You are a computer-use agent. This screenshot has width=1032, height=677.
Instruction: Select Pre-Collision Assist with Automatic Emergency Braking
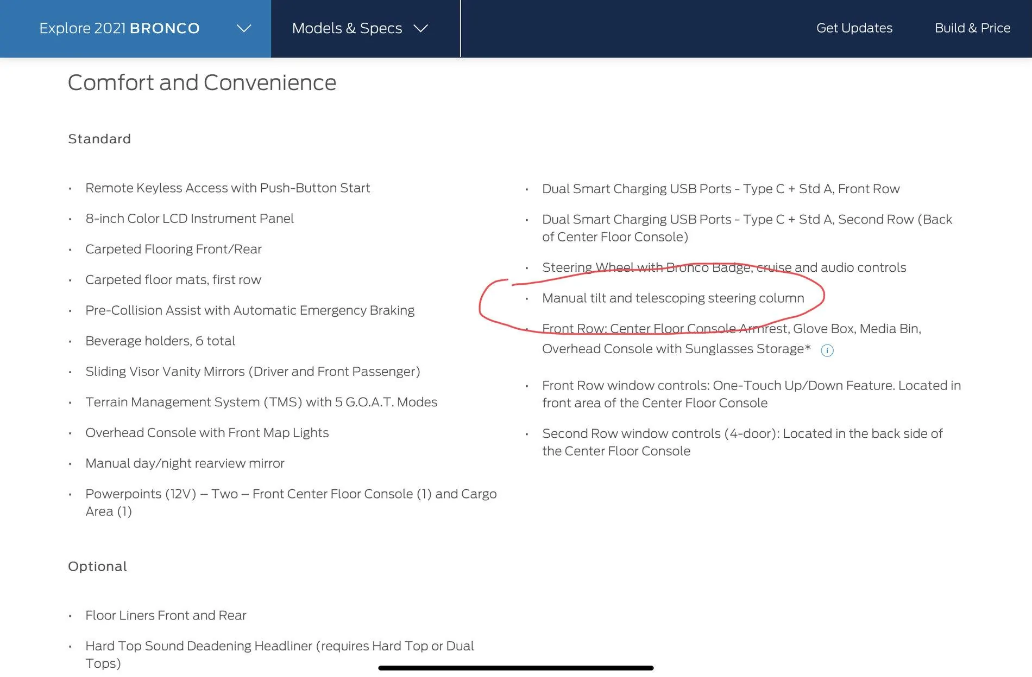coord(250,311)
